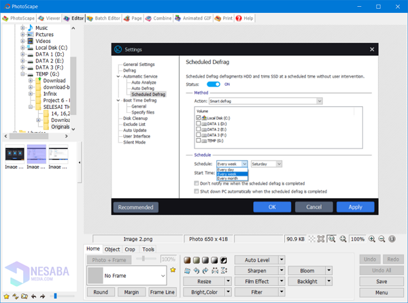This screenshot has height=303, width=408.
Task: Open the Bright,Color dropdown arrow
Action: point(228,292)
